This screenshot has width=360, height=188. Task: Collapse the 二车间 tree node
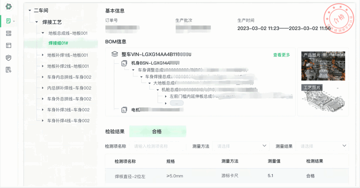[x=30, y=10]
